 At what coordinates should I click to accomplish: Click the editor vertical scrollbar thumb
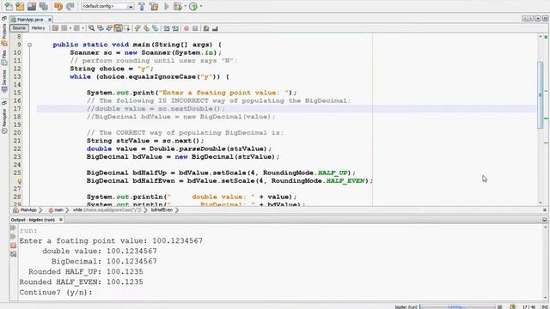[541, 94]
